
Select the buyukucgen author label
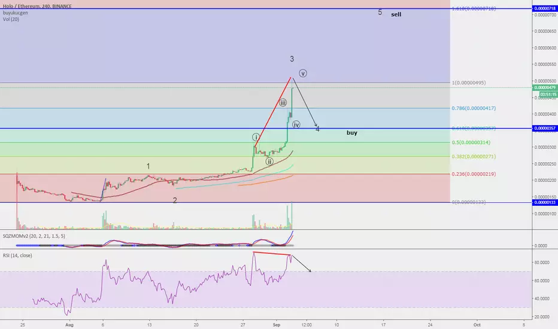[16, 13]
